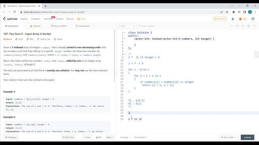Open the C++ language dropdown

(127, 26)
